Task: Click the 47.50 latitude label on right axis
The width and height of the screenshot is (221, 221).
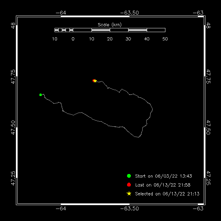Action: [x=208, y=127]
